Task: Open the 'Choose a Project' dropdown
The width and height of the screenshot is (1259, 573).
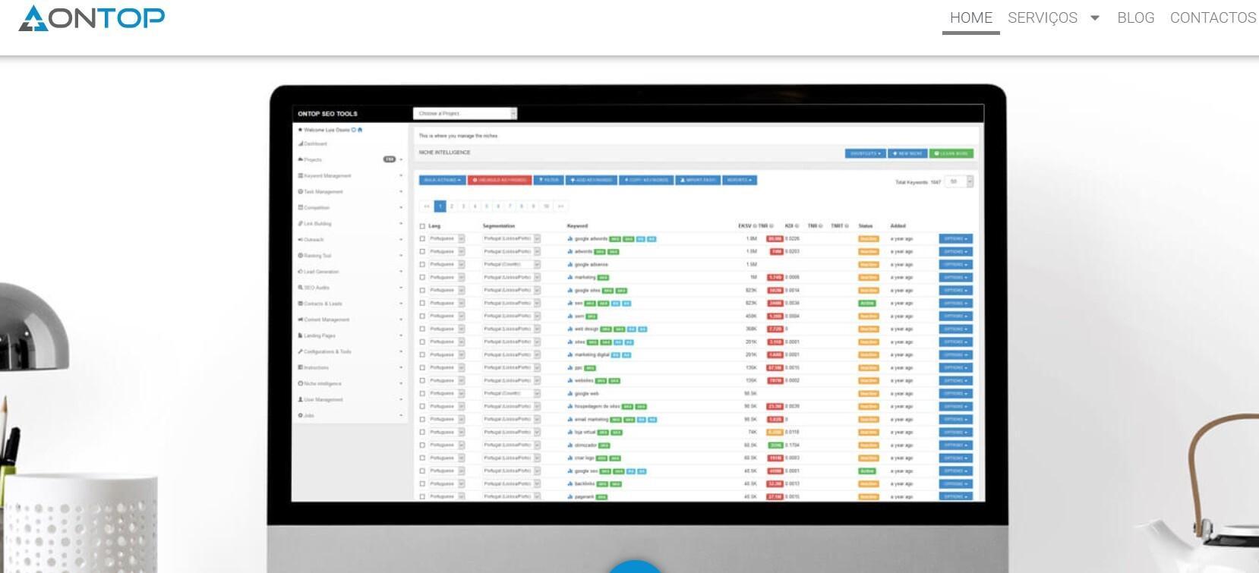Action: pos(465,114)
